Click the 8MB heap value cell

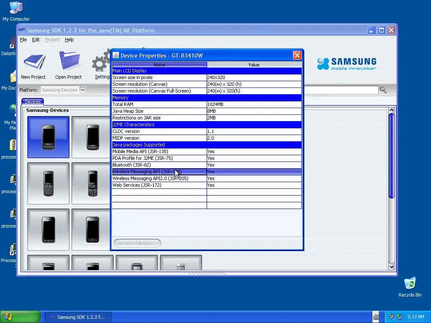[x=254, y=111]
